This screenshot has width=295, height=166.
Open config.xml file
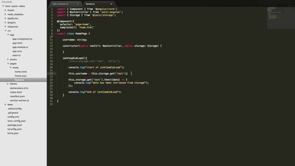tap(13, 117)
